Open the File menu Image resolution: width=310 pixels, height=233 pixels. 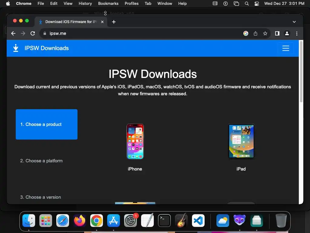41,4
